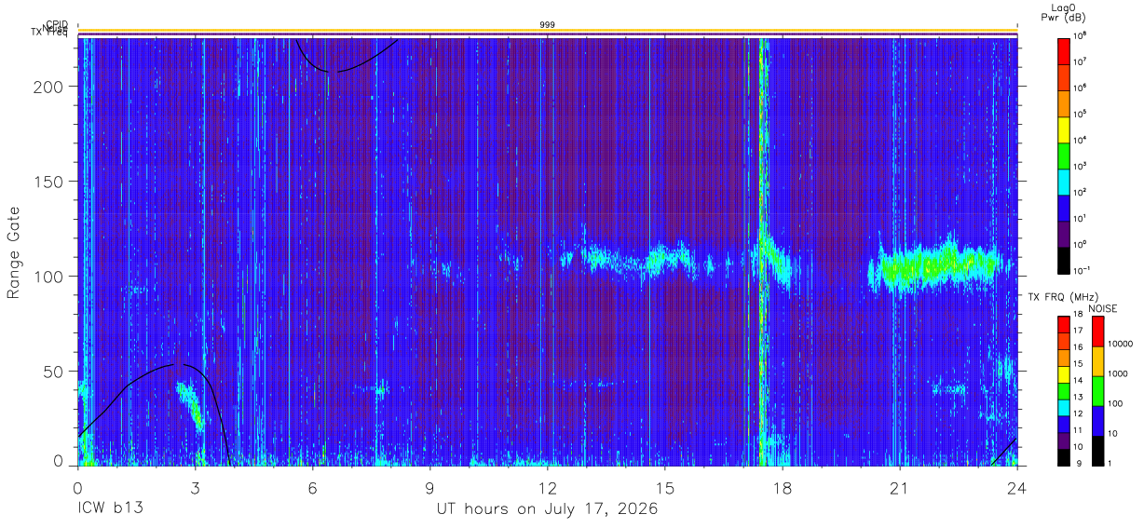Click the '24' tick label on UT axis

pyautogui.click(x=1016, y=489)
